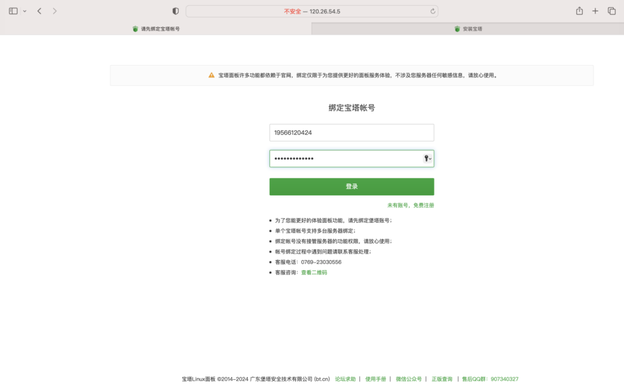Toggle the Safari sidebar icon
This screenshot has height=390, width=624.
[13, 11]
